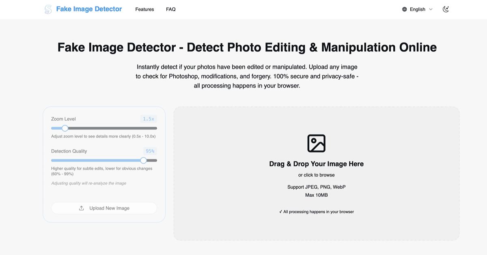Click the image placeholder icon above Drag & Drop text

pos(317,143)
